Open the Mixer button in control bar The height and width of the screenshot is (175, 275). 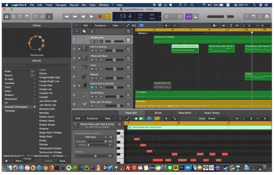click(x=42, y=17)
